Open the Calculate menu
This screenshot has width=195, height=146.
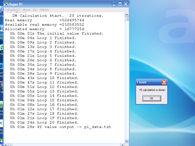pos(12,10)
